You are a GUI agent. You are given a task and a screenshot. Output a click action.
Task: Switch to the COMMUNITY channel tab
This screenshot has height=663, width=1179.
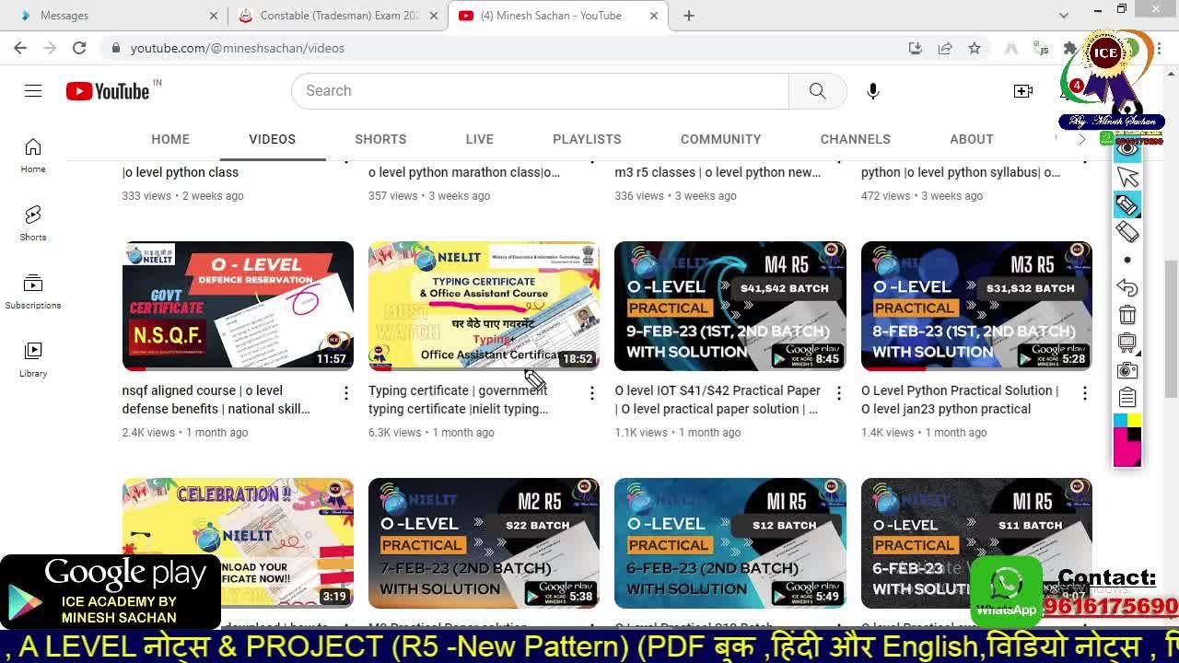pyautogui.click(x=720, y=139)
